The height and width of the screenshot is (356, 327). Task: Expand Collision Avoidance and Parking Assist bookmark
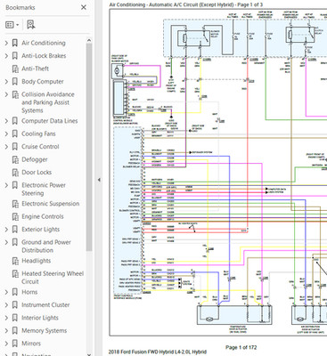(6, 94)
